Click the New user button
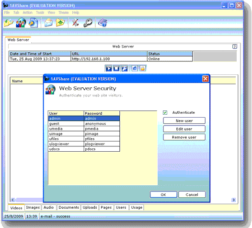The width and height of the screenshot is (252, 228). click(184, 120)
